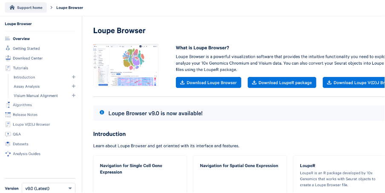385x193 pixels.
Task: Click the blue info icon in announcement banner
Action: [102, 112]
